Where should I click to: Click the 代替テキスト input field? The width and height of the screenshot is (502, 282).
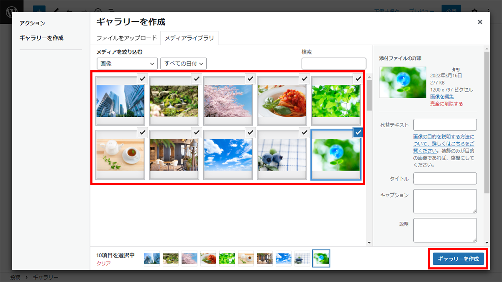tap(445, 125)
